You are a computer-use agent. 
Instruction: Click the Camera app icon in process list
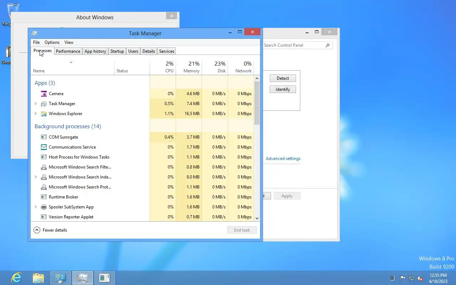pyautogui.click(x=43, y=94)
